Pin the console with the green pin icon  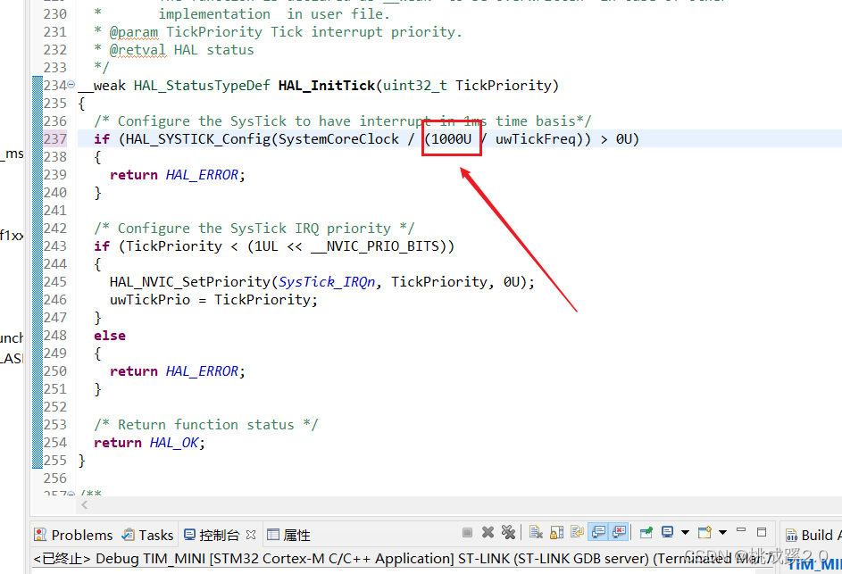coord(646,532)
